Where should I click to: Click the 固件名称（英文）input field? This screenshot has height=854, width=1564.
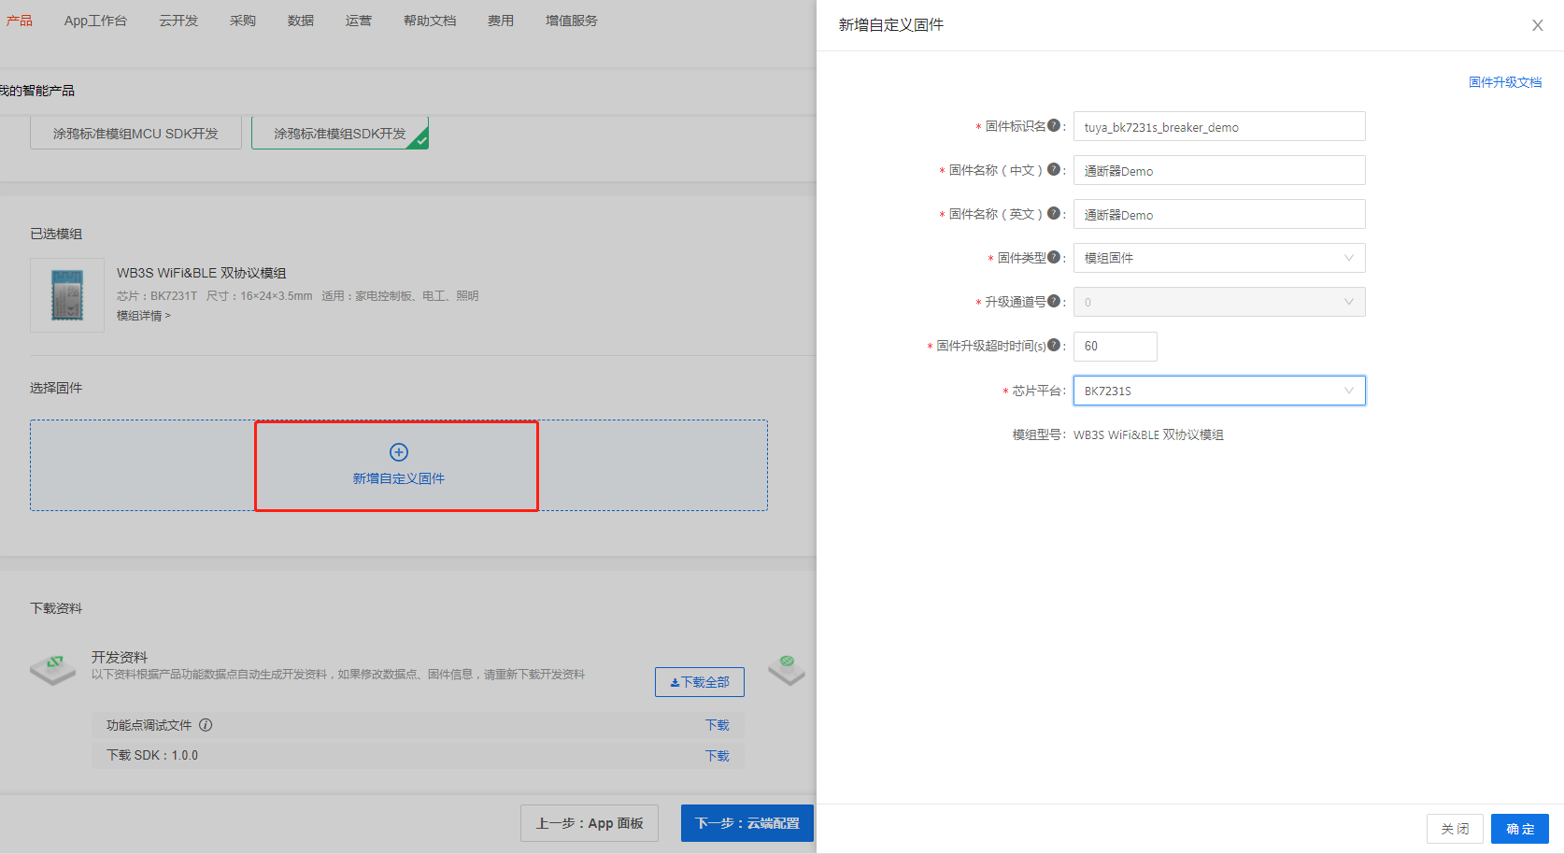(x=1219, y=214)
